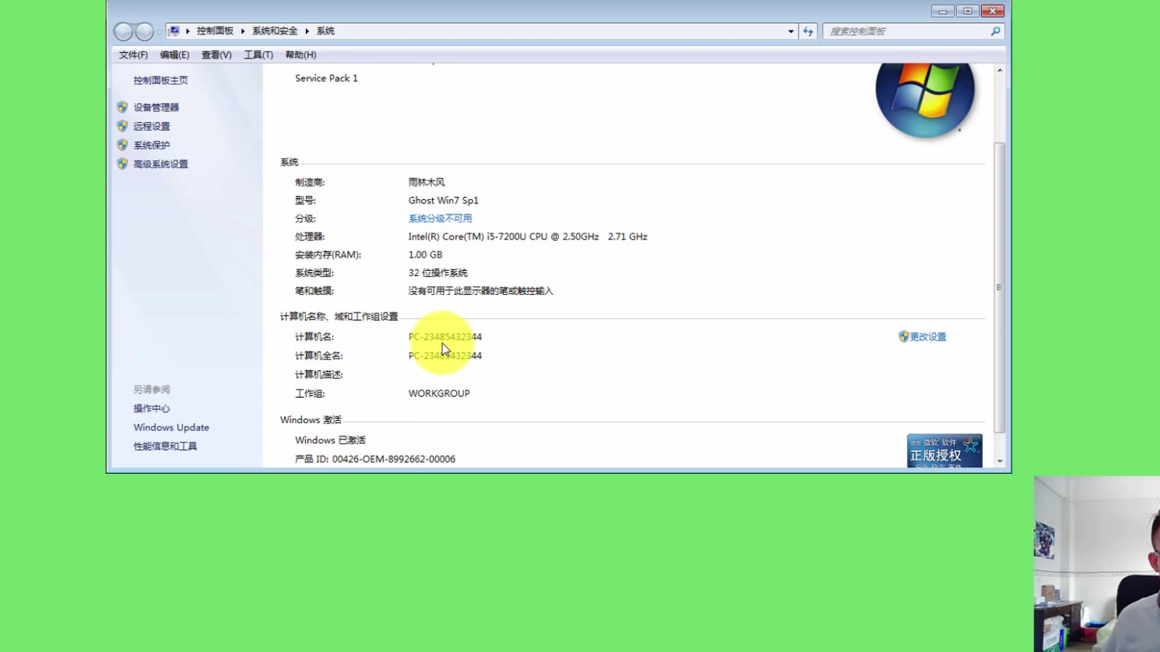Screen dimensions: 1160x652
Task: Click the Windows 已激活 status text
Action: (330, 440)
